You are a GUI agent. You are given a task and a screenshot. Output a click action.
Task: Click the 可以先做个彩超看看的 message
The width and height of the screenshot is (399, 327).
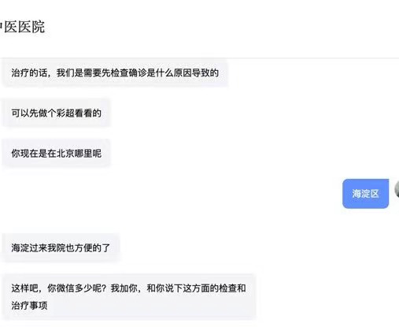click(56, 113)
